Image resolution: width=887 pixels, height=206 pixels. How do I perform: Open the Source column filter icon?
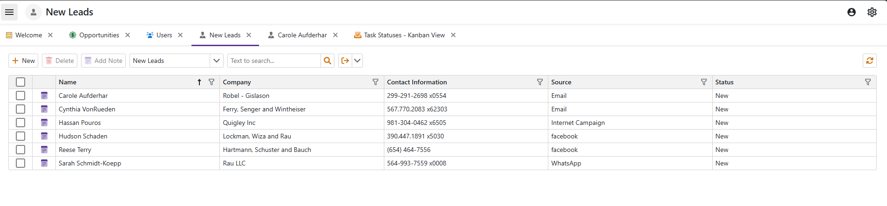point(704,82)
